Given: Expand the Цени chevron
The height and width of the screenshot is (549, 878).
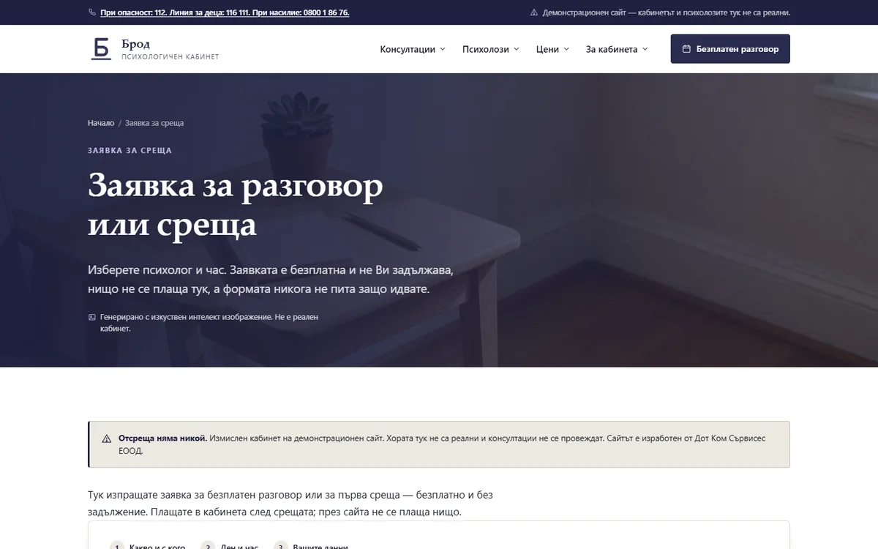Looking at the screenshot, I should tap(566, 49).
